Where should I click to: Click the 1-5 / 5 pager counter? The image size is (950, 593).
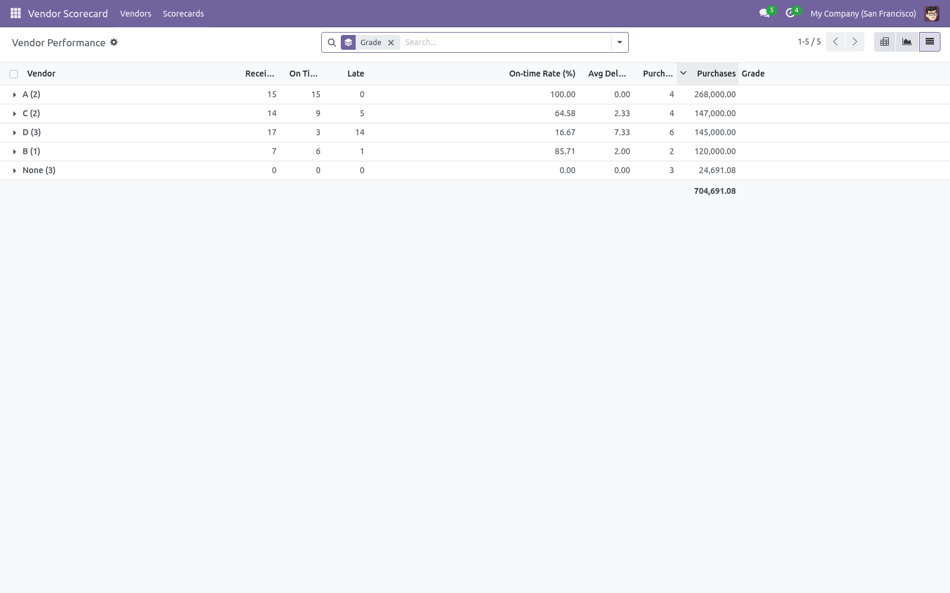tap(809, 42)
